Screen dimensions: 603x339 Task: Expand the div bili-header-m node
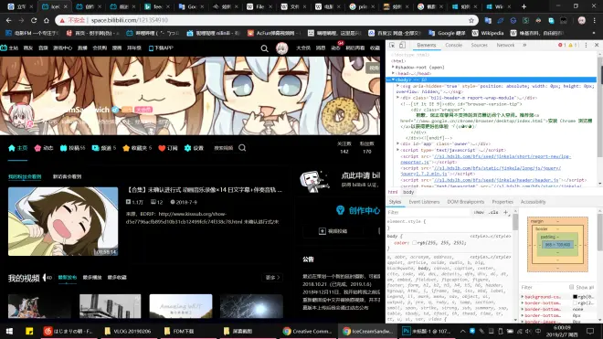pyautogui.click(x=398, y=98)
